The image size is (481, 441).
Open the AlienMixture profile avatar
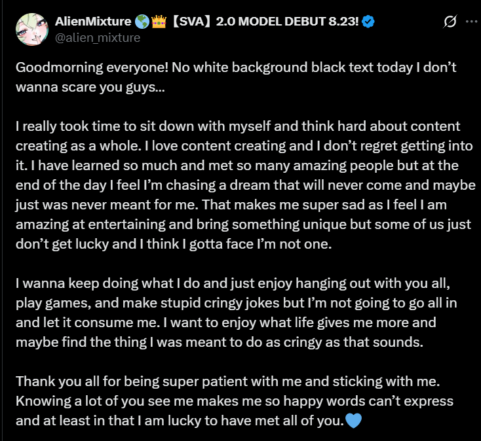point(29,29)
